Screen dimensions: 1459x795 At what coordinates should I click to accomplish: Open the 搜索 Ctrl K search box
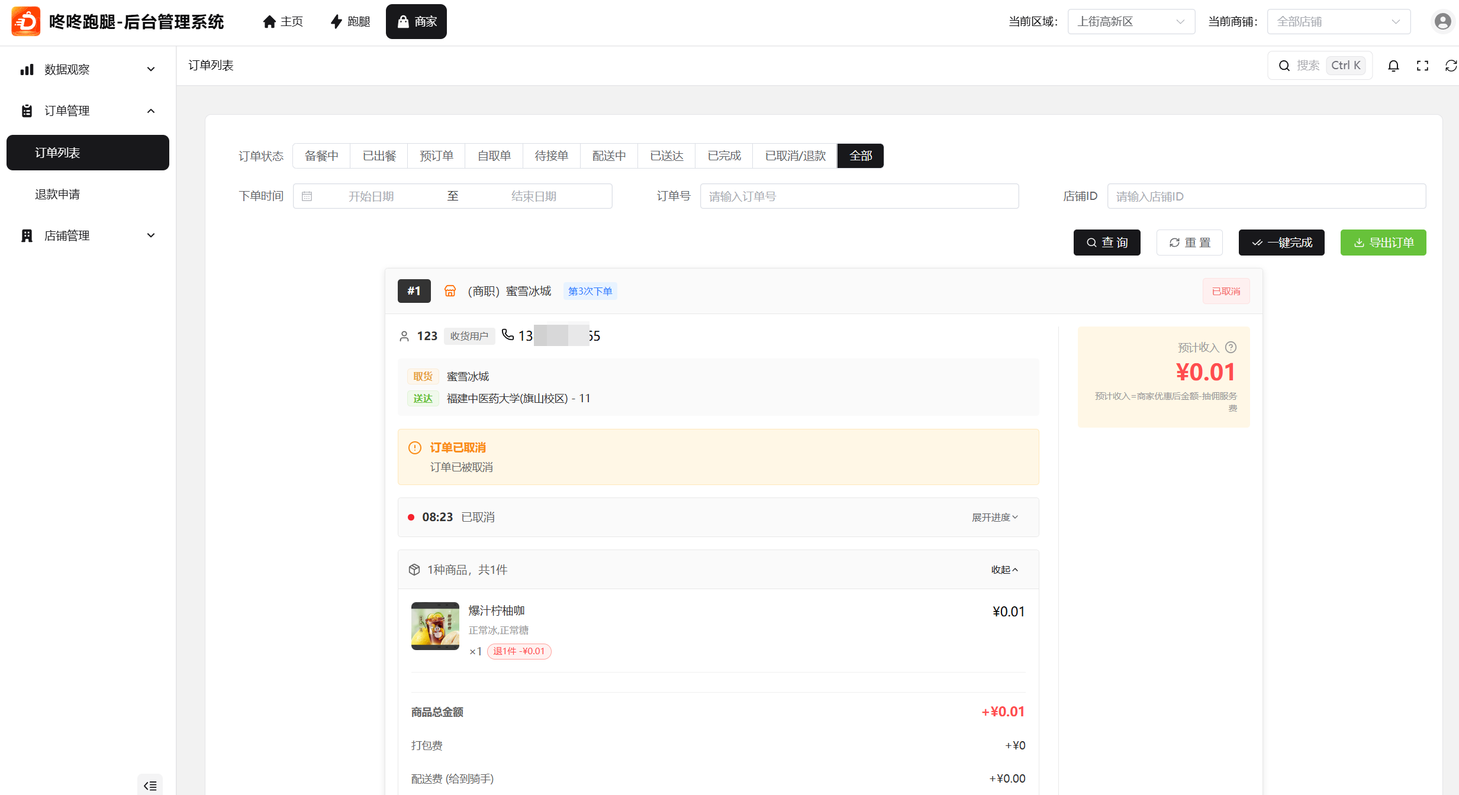tap(1320, 65)
